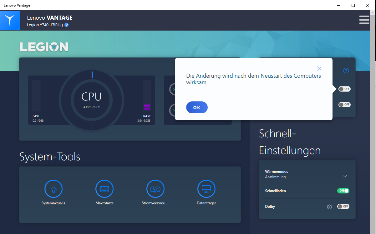Toggle the lower OFF switch below dialog
Viewport: 376px width, 234px height.
pos(344,105)
